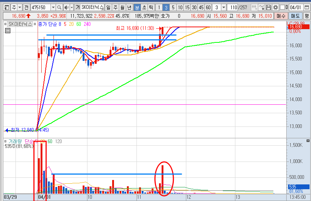Viewport: 311px width, 201px height.
Task: Click the +29.98% change rate value
Action: pyautogui.click(x=58, y=16)
